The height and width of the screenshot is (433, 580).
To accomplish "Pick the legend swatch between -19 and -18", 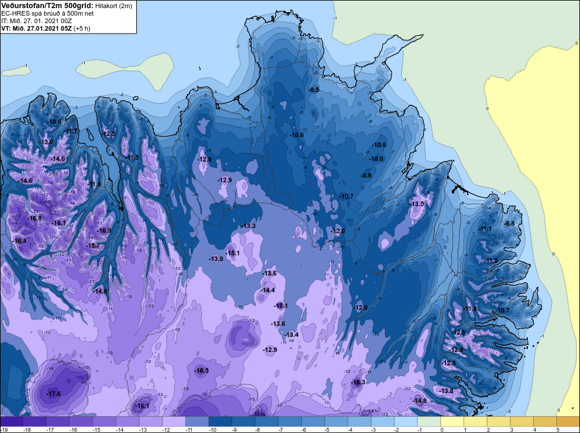I will (x=12, y=421).
